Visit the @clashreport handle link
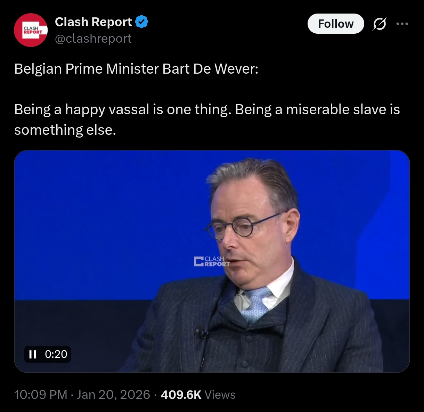The image size is (424, 412). click(x=93, y=38)
